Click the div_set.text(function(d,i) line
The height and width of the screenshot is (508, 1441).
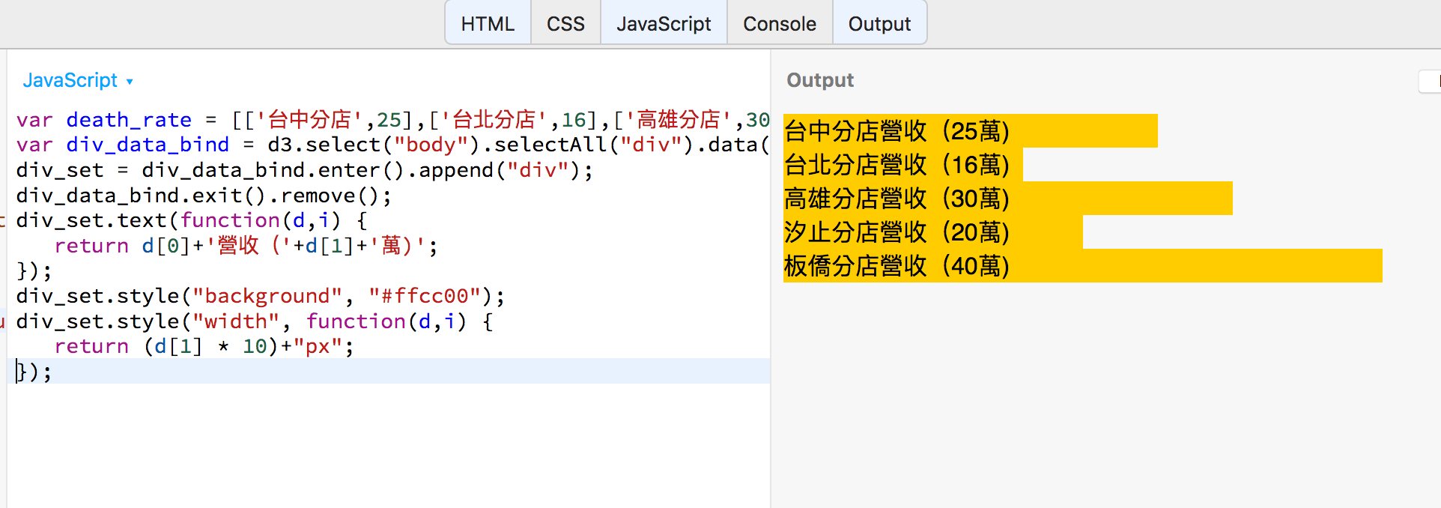192,220
